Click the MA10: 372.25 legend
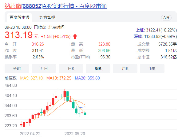 (x=59, y=78)
